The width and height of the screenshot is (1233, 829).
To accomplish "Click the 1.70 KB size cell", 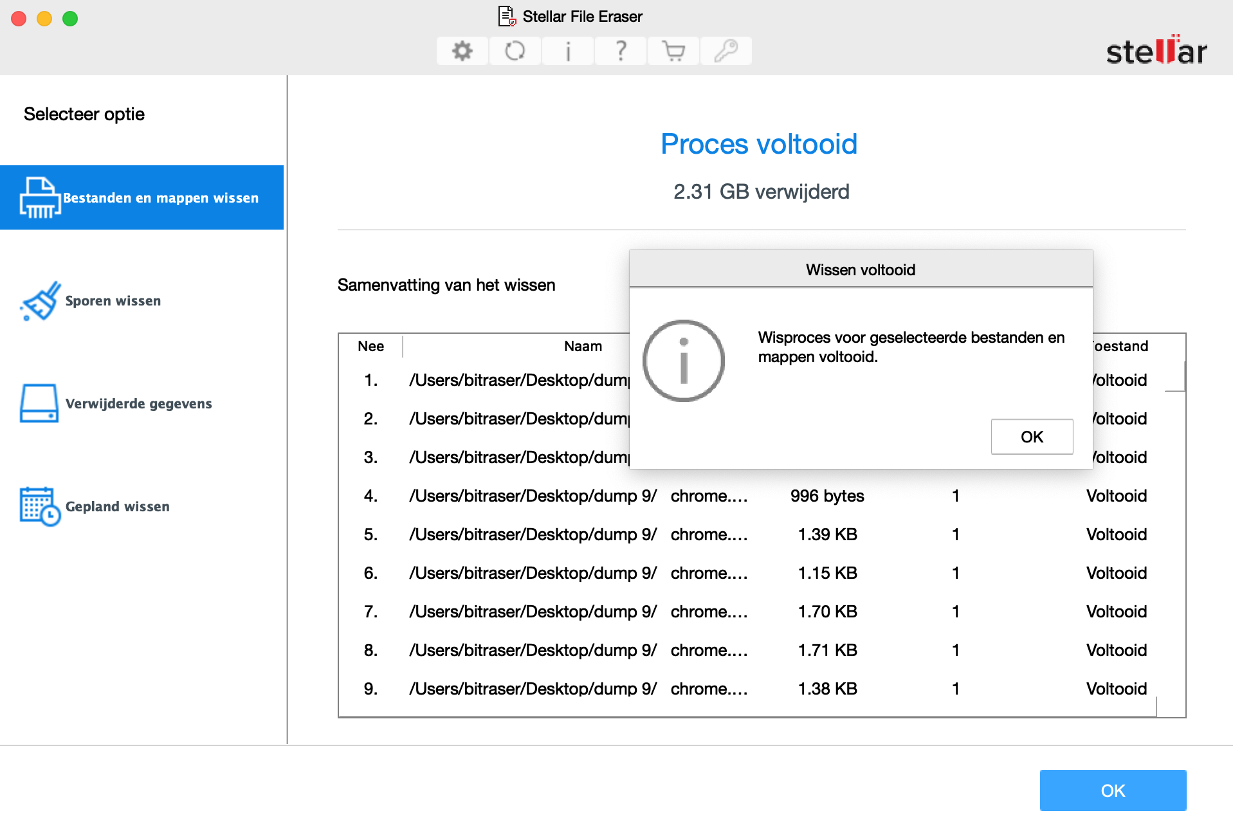I will click(827, 612).
